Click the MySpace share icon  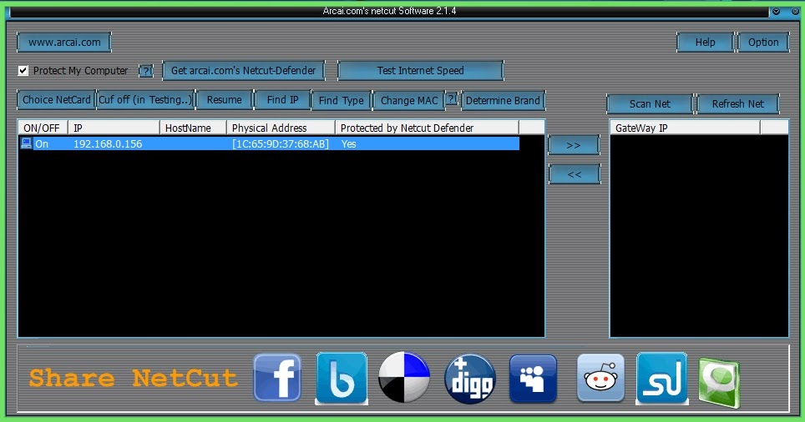point(533,379)
